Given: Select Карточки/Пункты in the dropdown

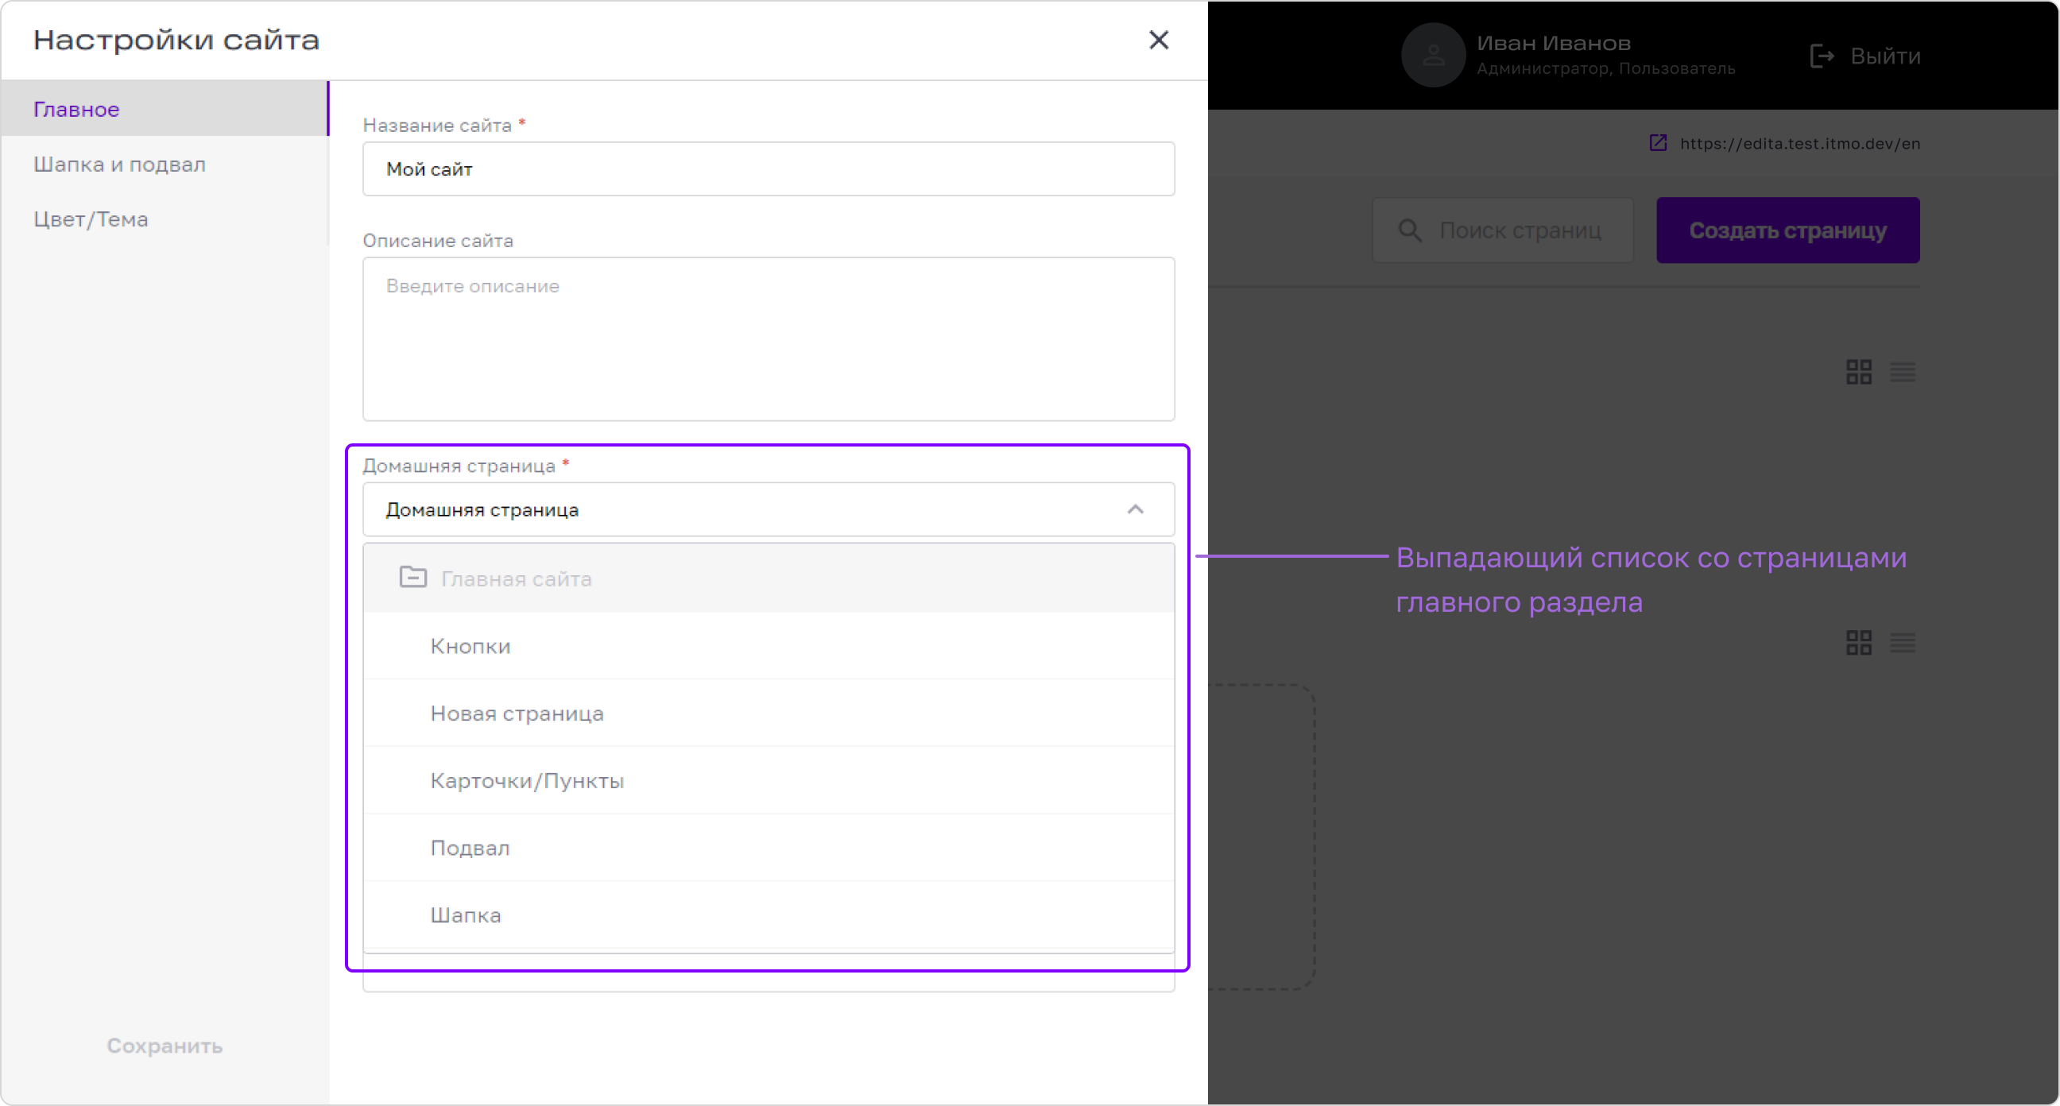Looking at the screenshot, I should click(x=769, y=779).
